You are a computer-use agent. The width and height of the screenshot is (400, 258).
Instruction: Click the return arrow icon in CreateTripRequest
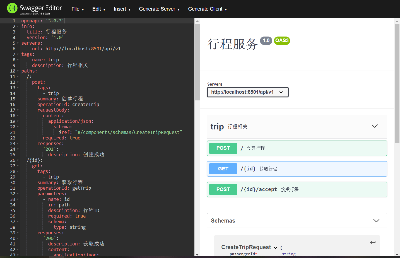(x=373, y=242)
